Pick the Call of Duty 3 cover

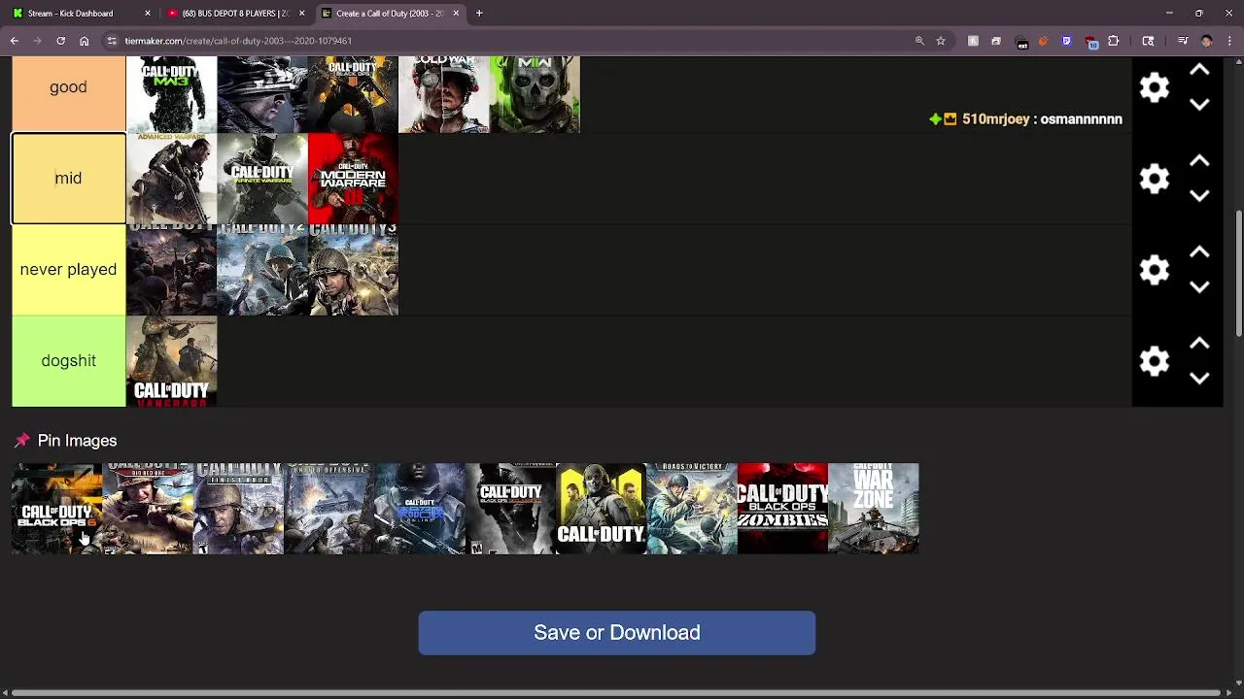353,270
